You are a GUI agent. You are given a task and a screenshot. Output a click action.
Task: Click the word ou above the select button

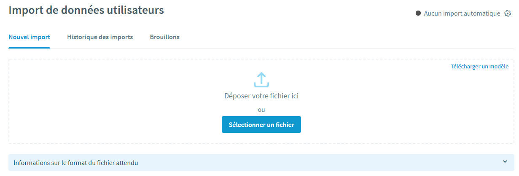pyautogui.click(x=261, y=110)
